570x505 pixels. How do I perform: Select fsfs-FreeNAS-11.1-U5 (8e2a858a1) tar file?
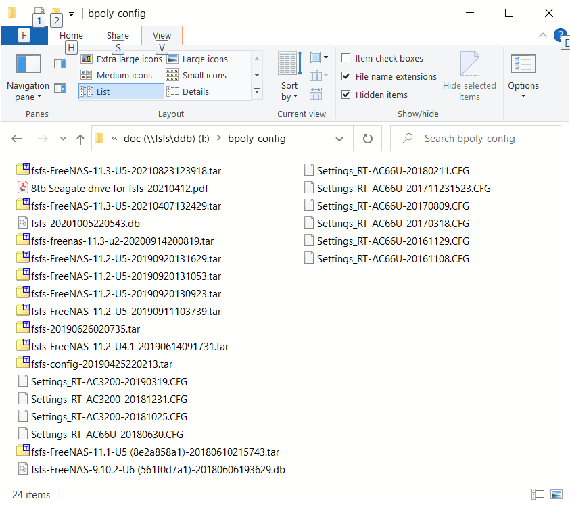tap(148, 452)
